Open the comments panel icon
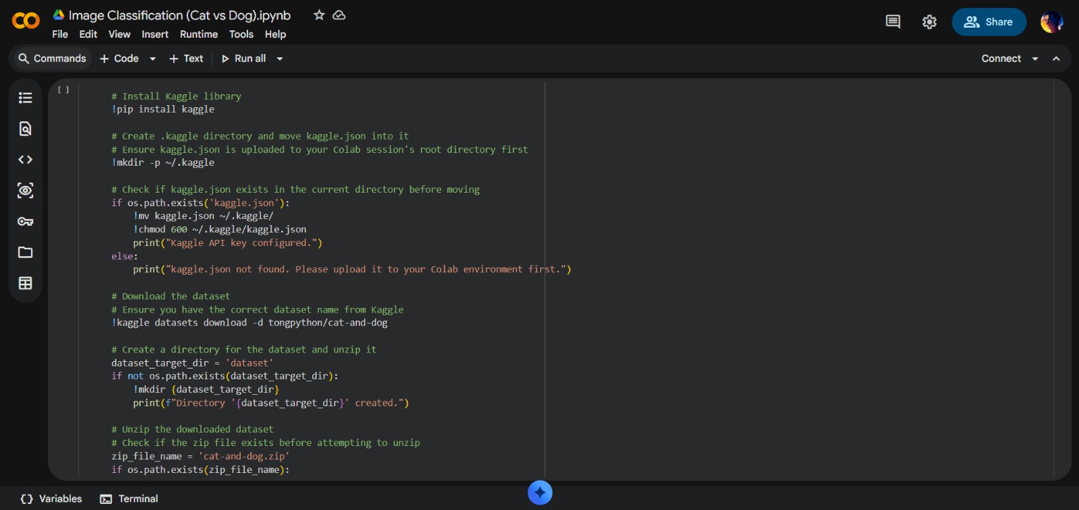This screenshot has width=1079, height=510. (893, 22)
